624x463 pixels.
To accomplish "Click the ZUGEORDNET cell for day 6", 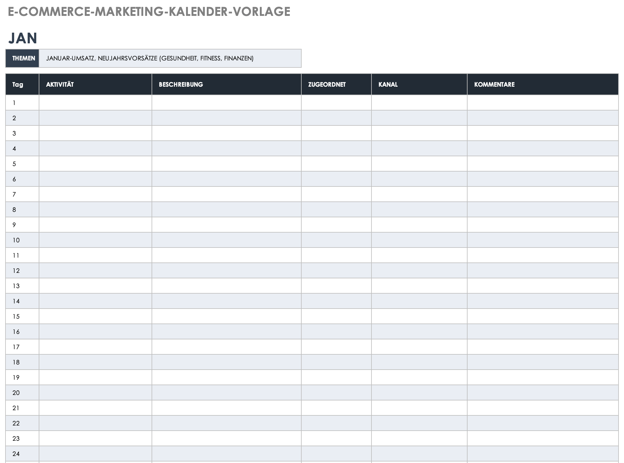I will [x=336, y=179].
